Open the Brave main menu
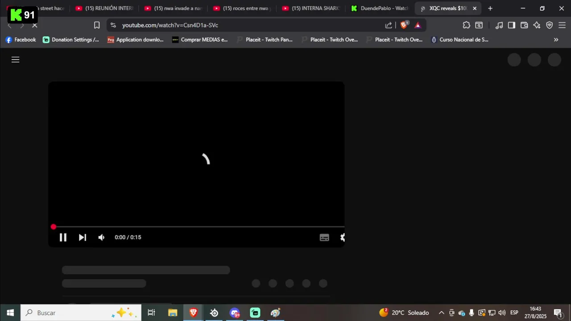This screenshot has width=571, height=321. (562, 25)
